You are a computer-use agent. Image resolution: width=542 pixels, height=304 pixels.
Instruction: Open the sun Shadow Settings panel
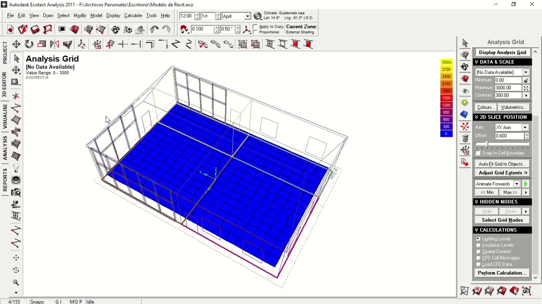click(465, 103)
